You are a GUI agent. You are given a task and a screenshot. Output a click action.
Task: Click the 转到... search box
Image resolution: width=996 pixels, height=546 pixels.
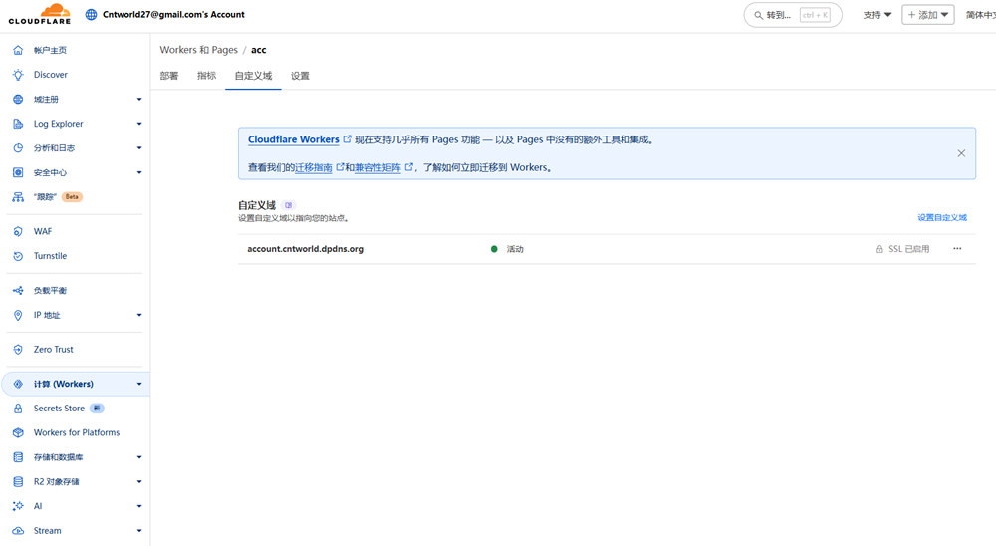(x=793, y=15)
